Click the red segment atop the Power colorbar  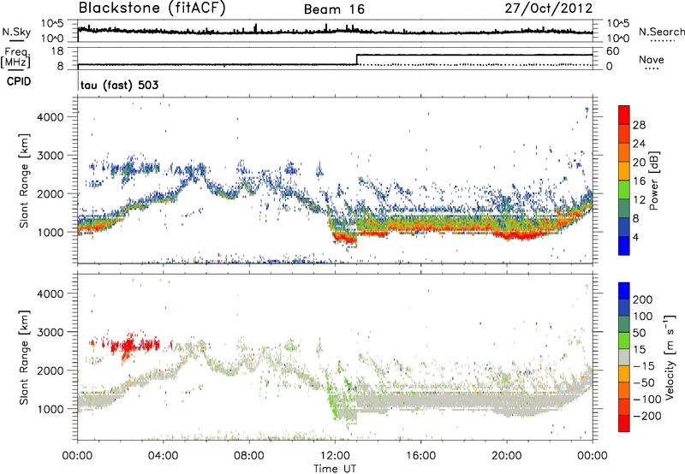tap(624, 115)
